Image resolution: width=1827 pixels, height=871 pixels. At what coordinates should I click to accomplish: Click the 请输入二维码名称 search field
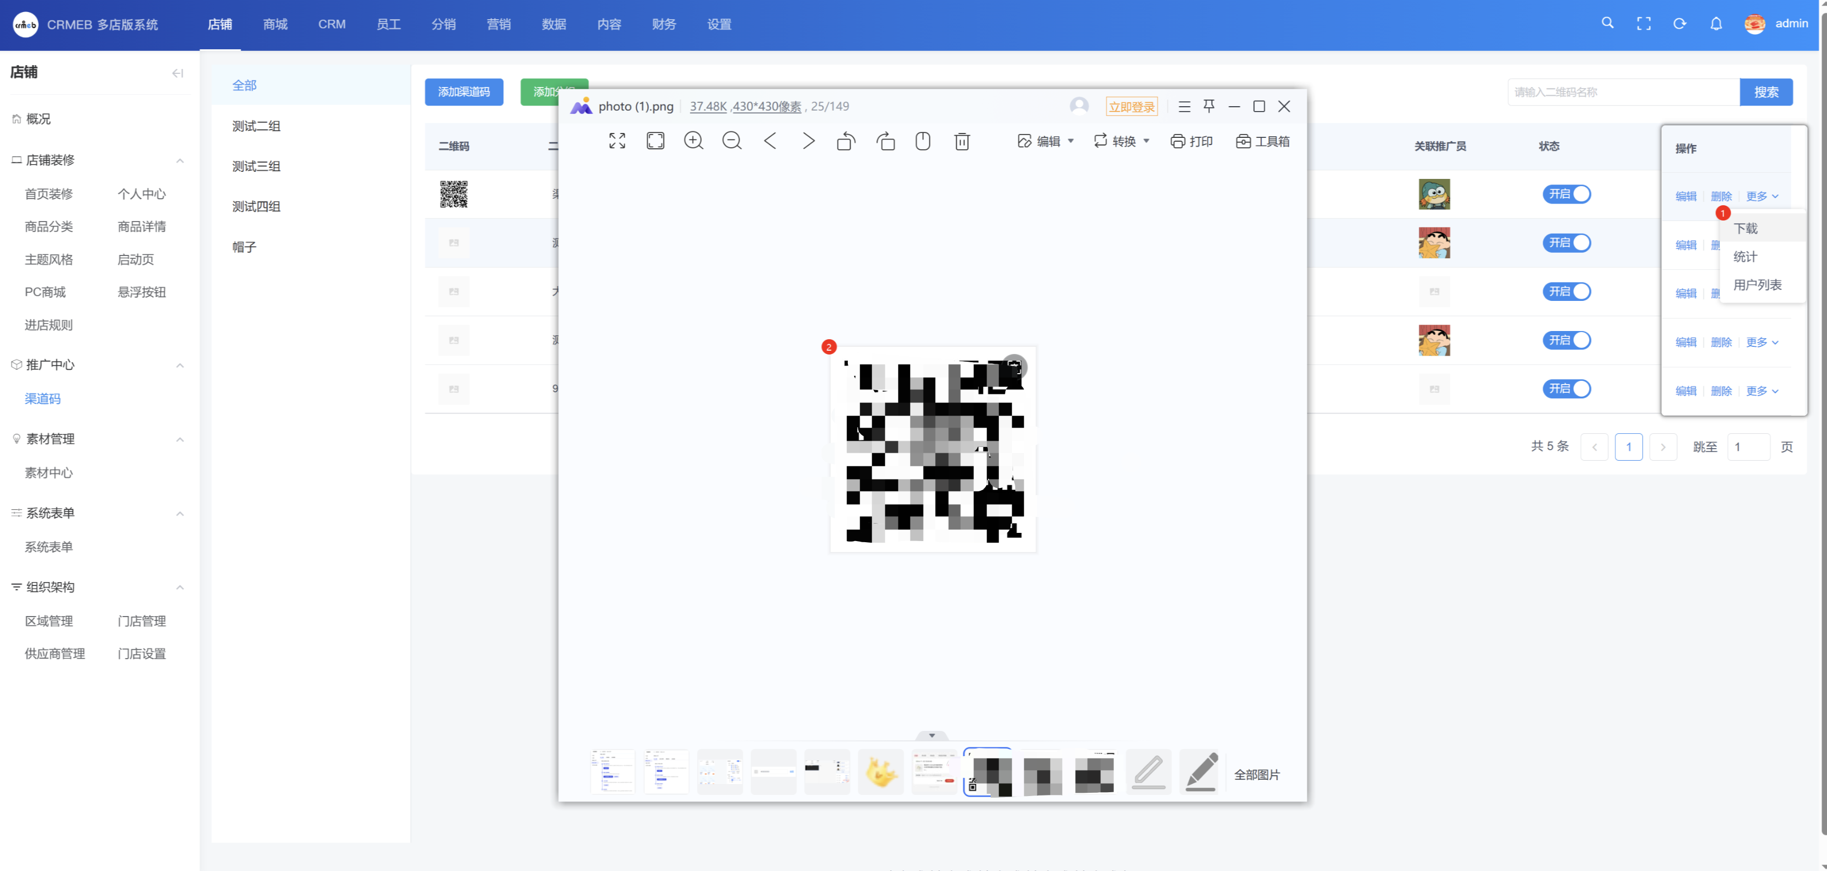tap(1623, 92)
